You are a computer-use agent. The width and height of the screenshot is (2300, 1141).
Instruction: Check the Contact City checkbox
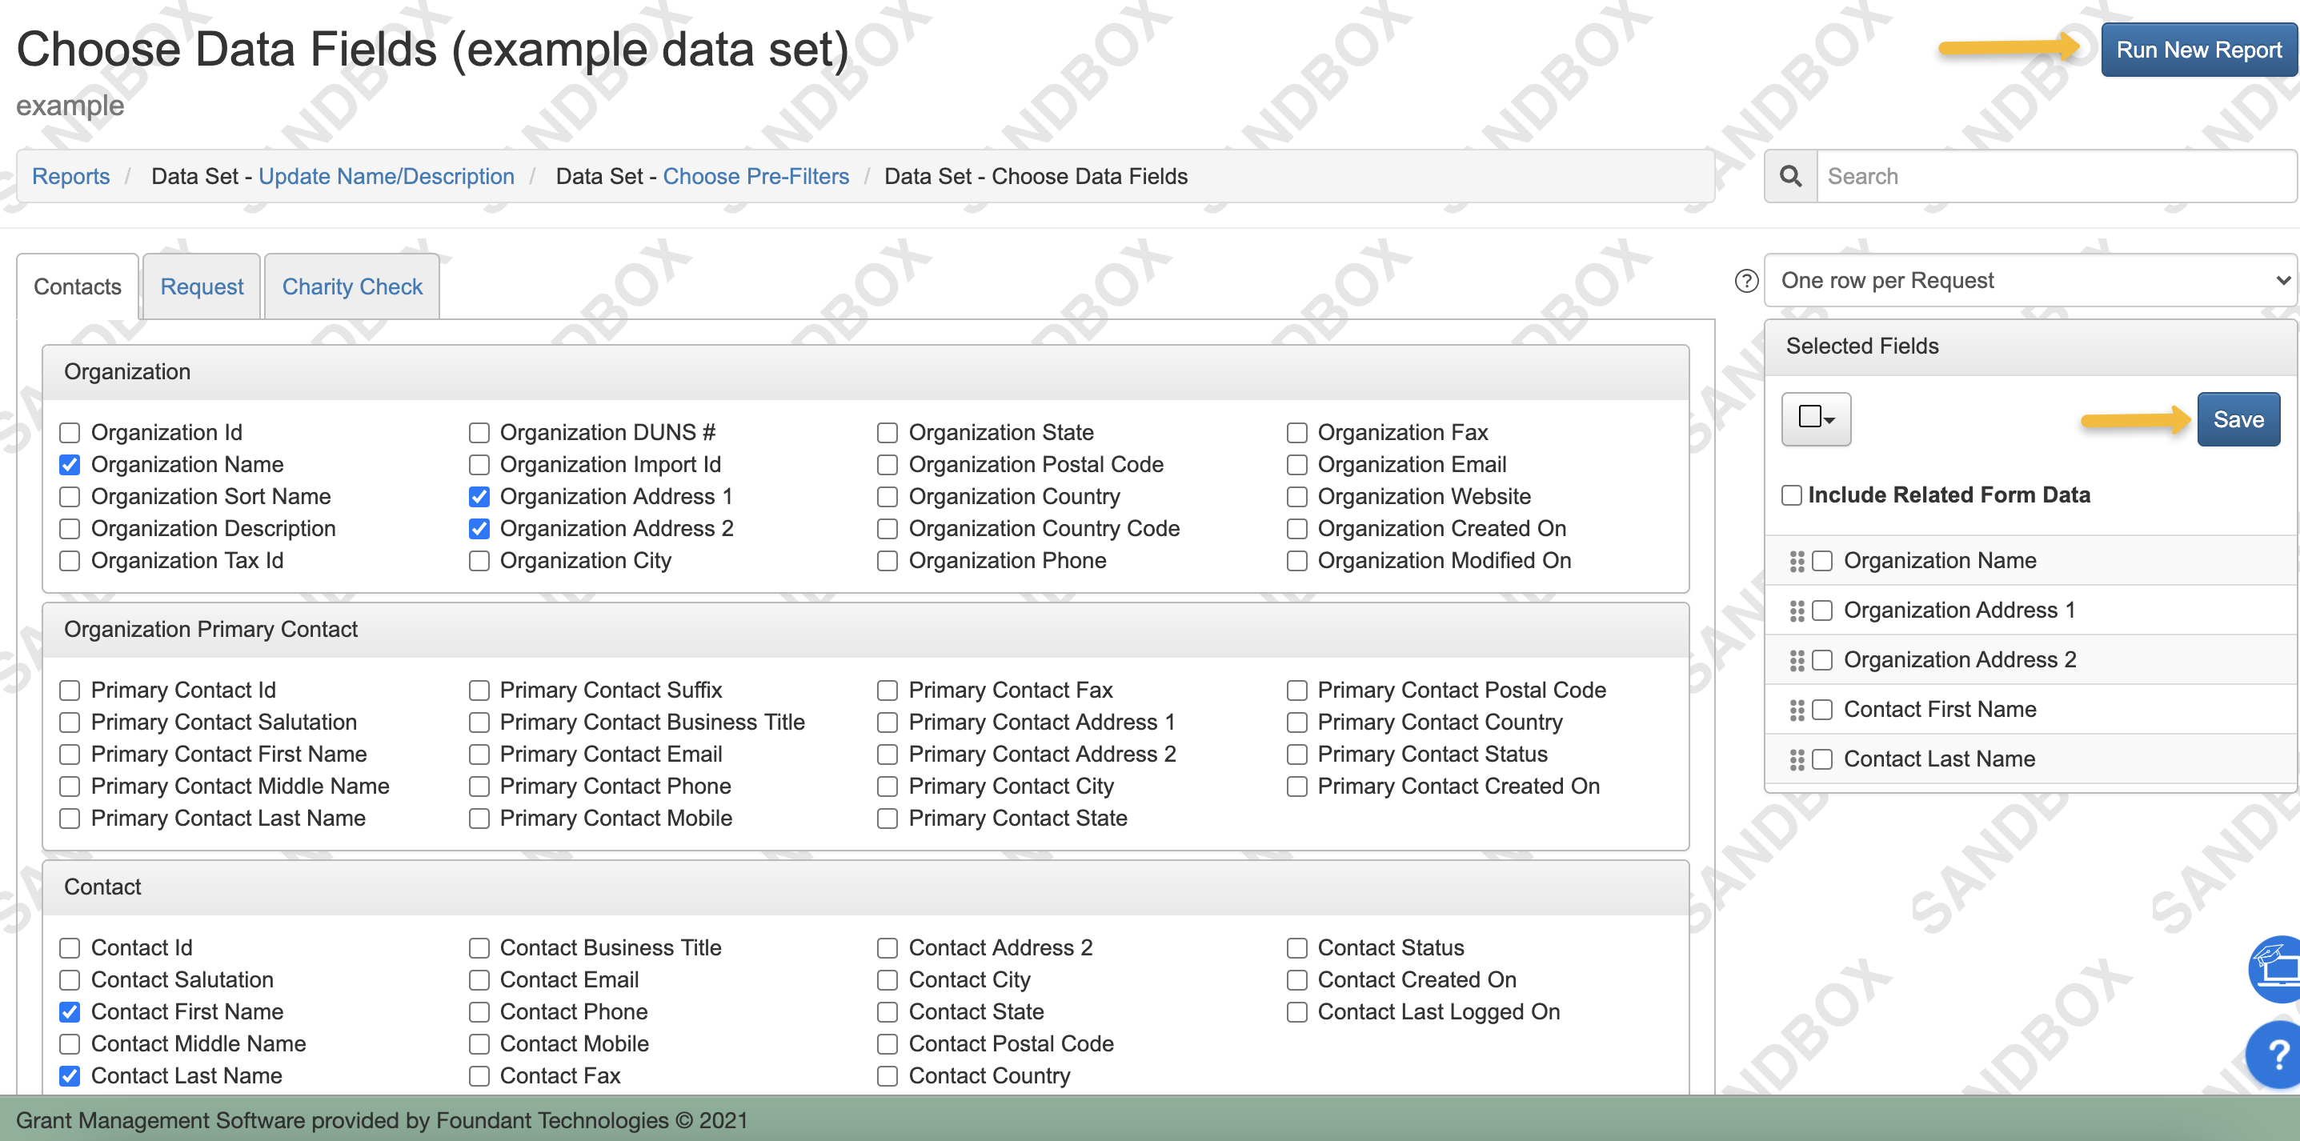click(x=888, y=980)
